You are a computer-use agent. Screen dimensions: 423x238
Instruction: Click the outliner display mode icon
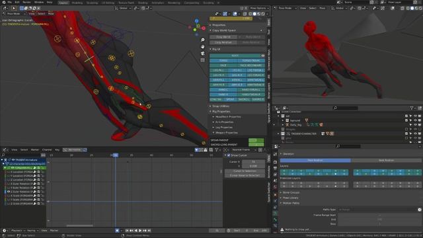(284, 108)
